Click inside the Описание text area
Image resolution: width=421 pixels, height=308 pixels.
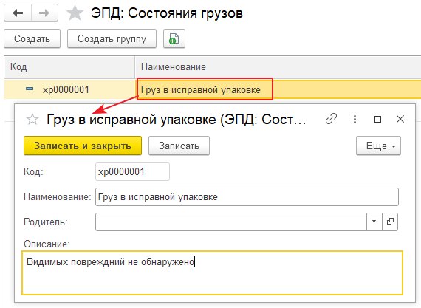pos(213,273)
